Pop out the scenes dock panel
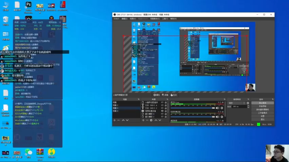Screen dimensions: 289x162 (139, 99)
